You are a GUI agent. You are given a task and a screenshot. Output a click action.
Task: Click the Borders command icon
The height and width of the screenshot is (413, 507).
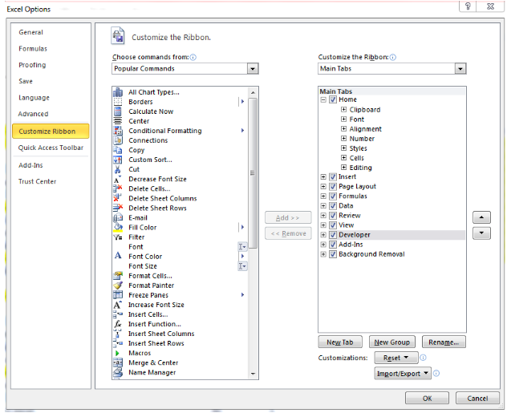[118, 102]
